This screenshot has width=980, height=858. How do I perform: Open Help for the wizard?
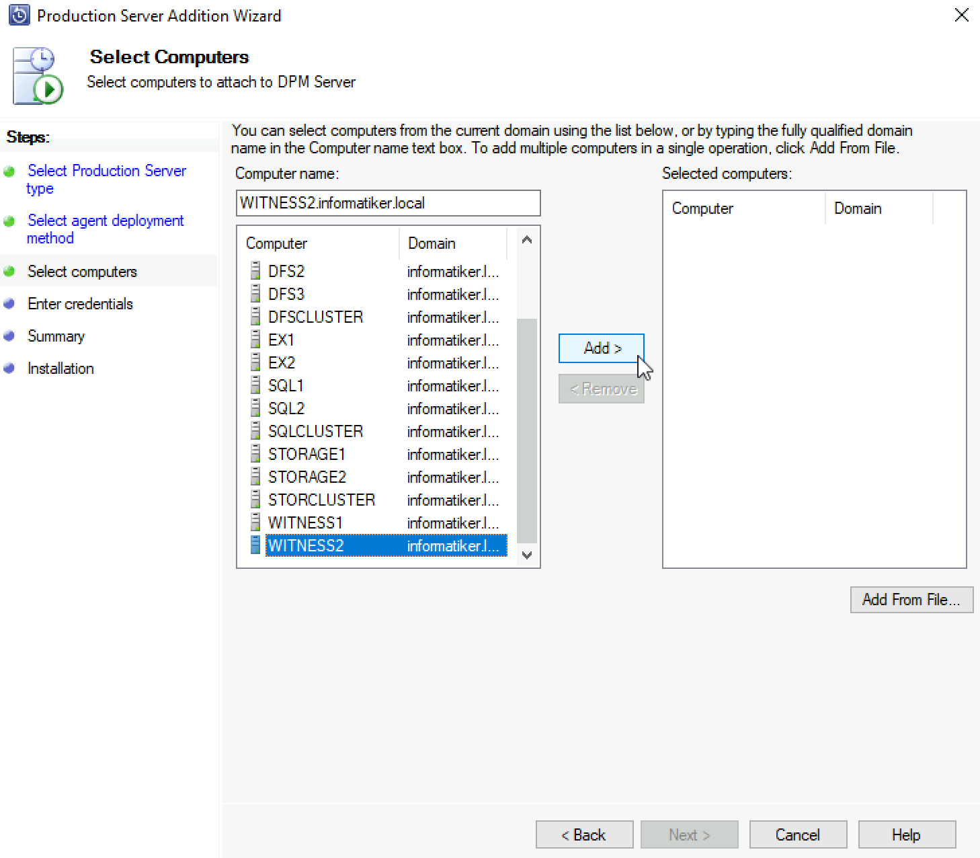907,834
